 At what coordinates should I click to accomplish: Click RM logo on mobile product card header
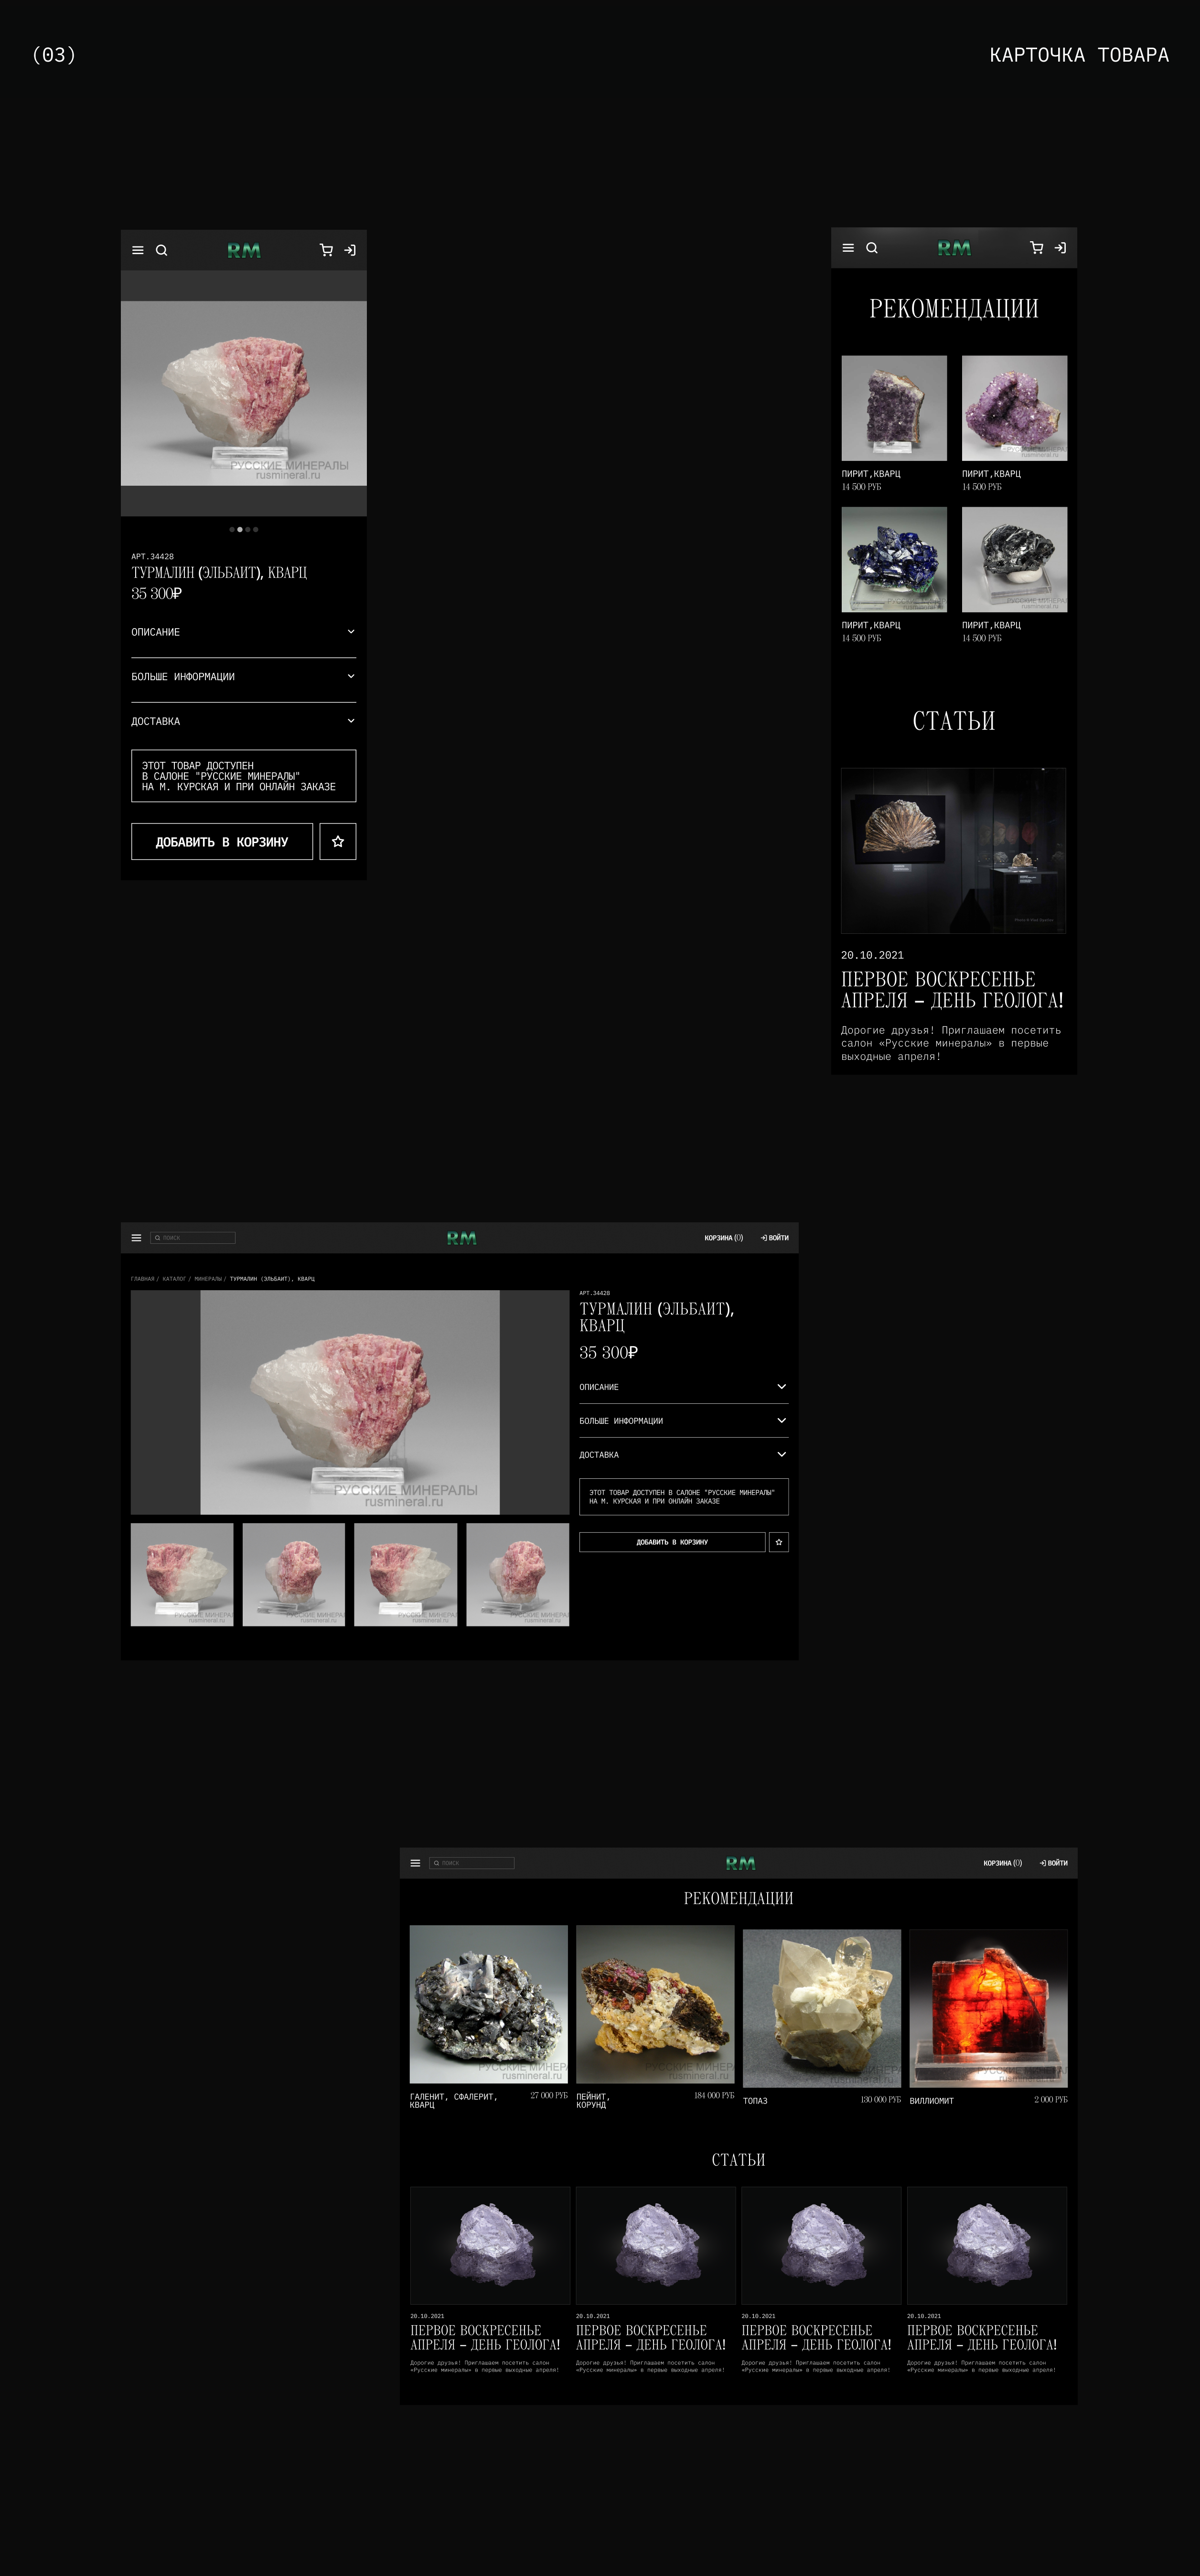(243, 250)
